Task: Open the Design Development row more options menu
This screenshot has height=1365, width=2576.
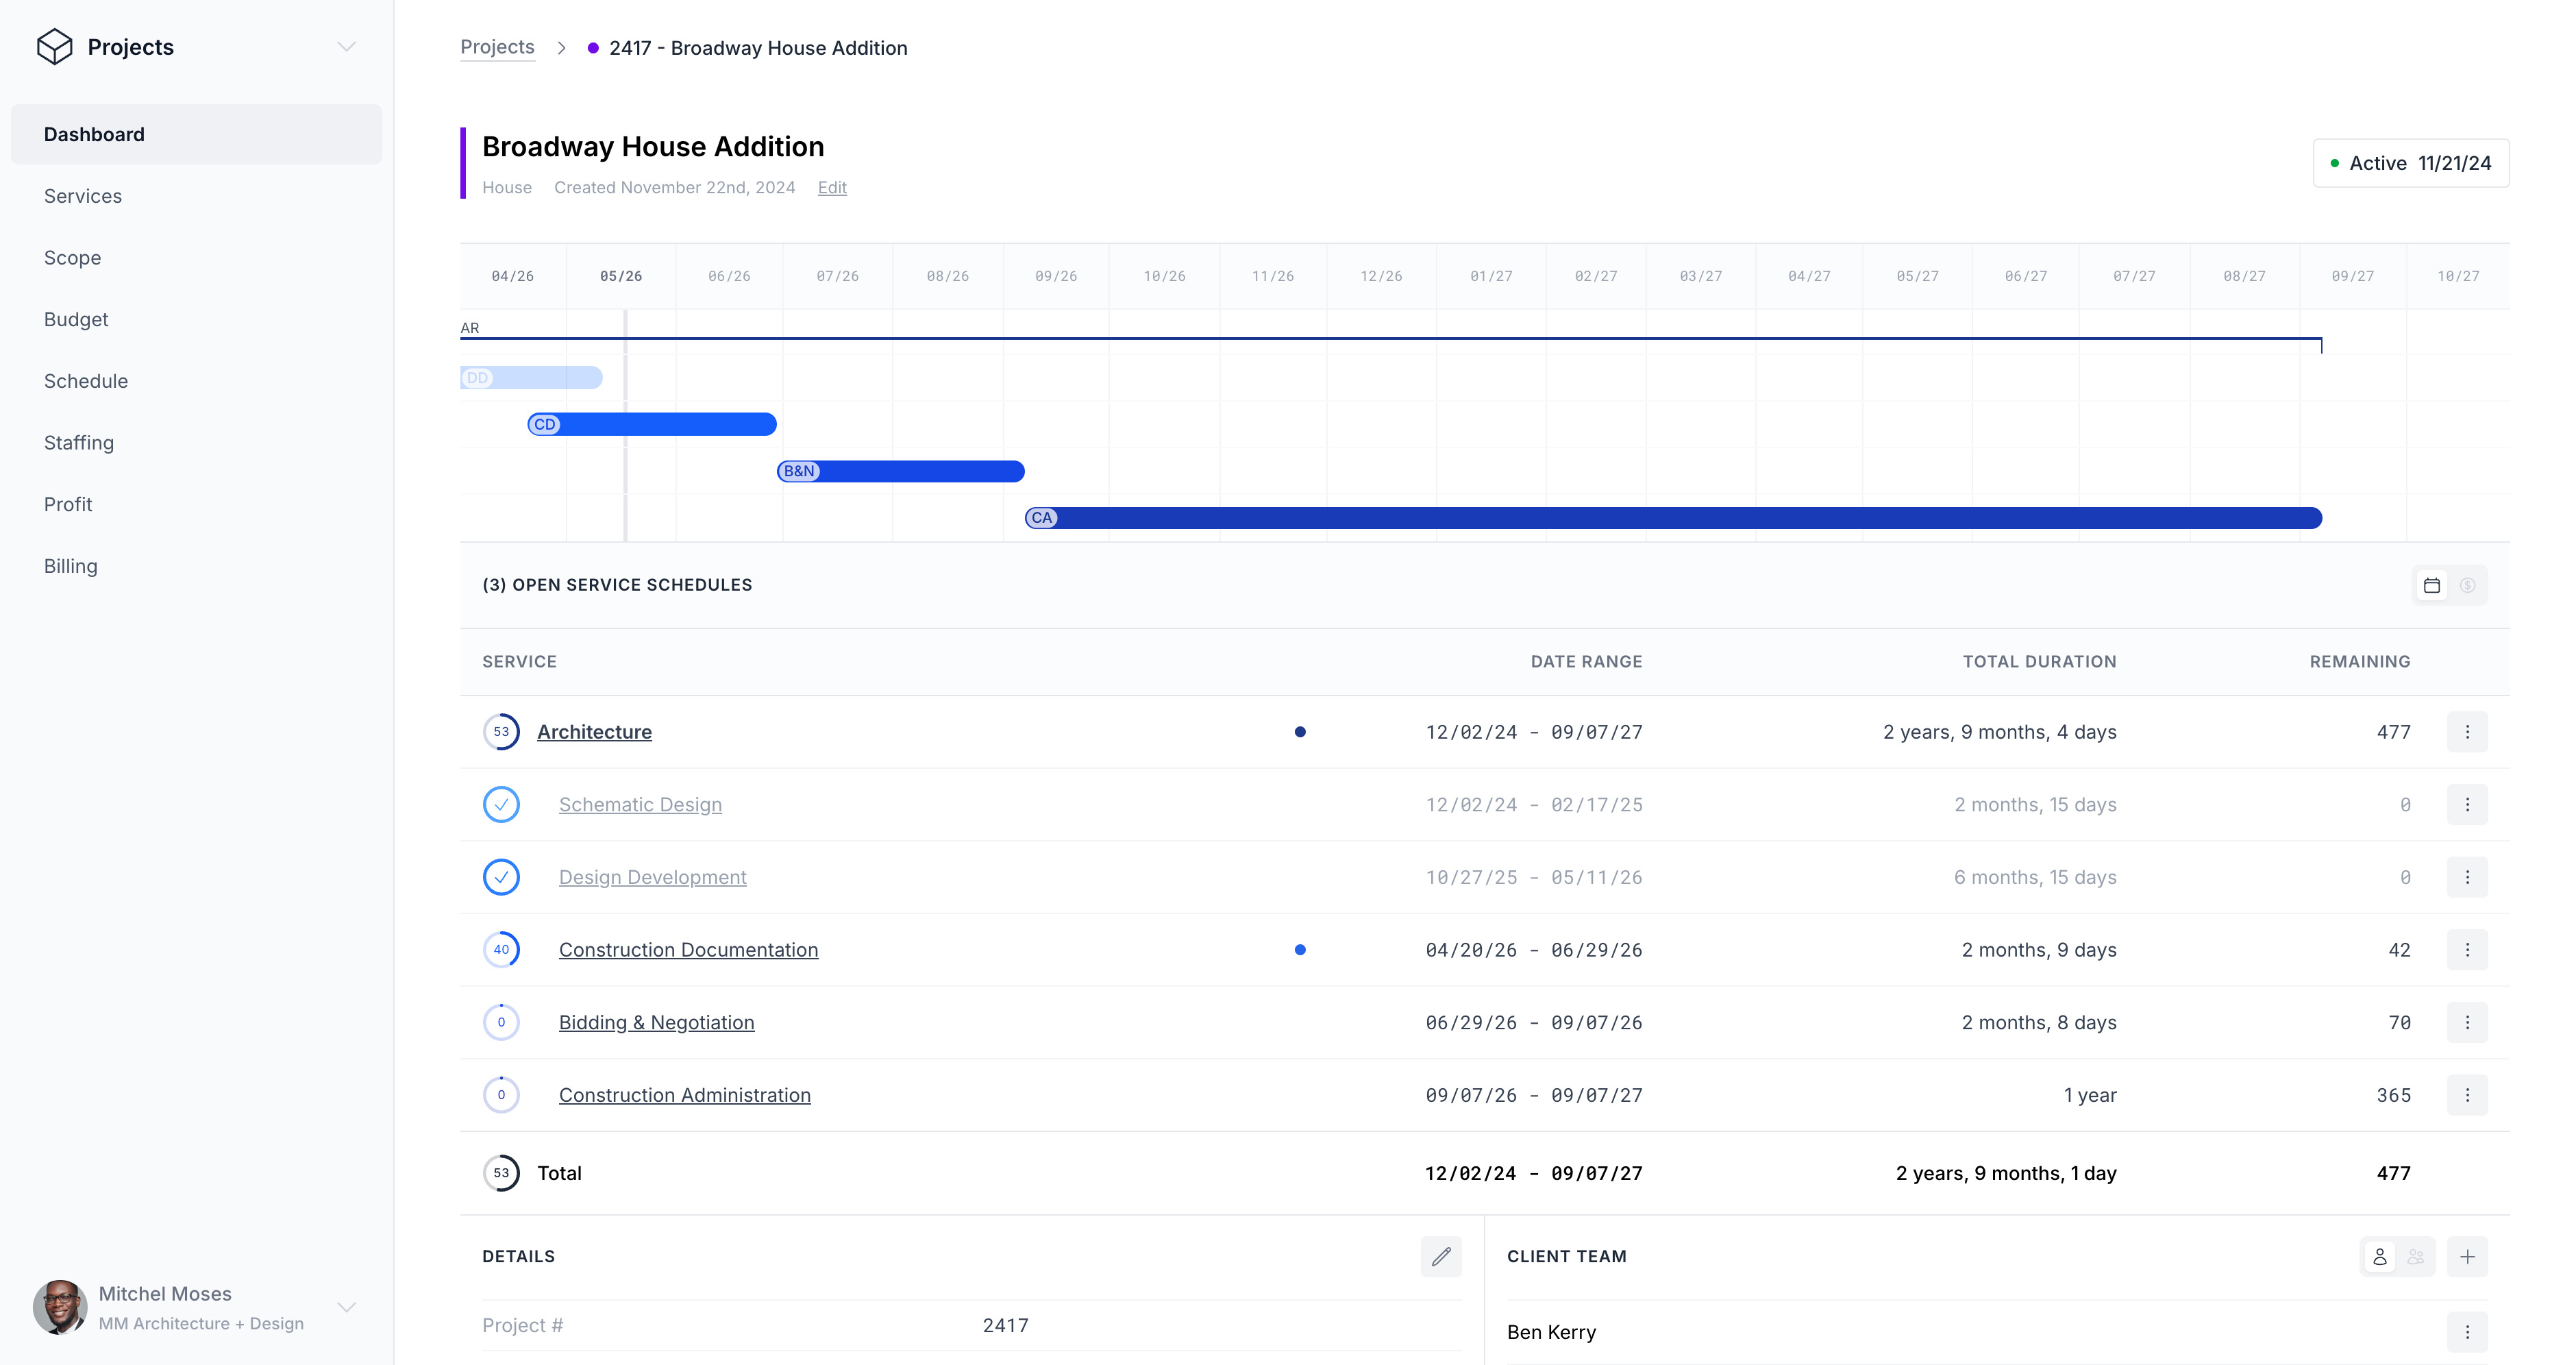Action: click(x=2467, y=877)
